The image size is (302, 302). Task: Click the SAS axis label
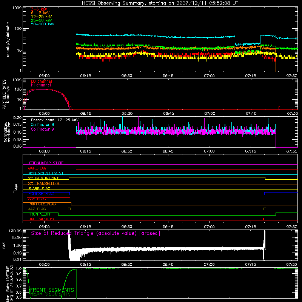pos(4,245)
